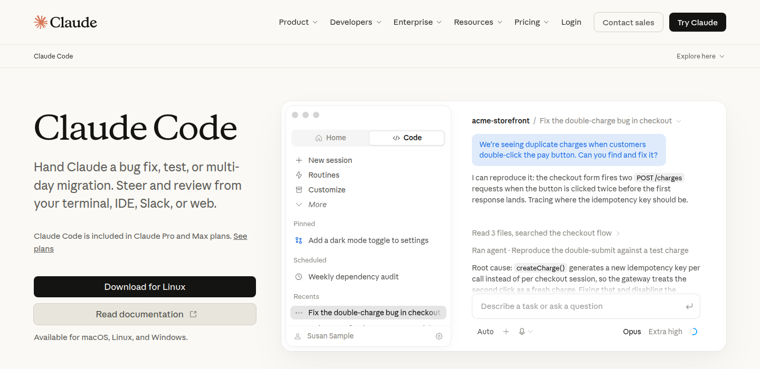The width and height of the screenshot is (760, 369).
Task: Click the blue progress spinner beside Extra high
Action: coord(694,332)
